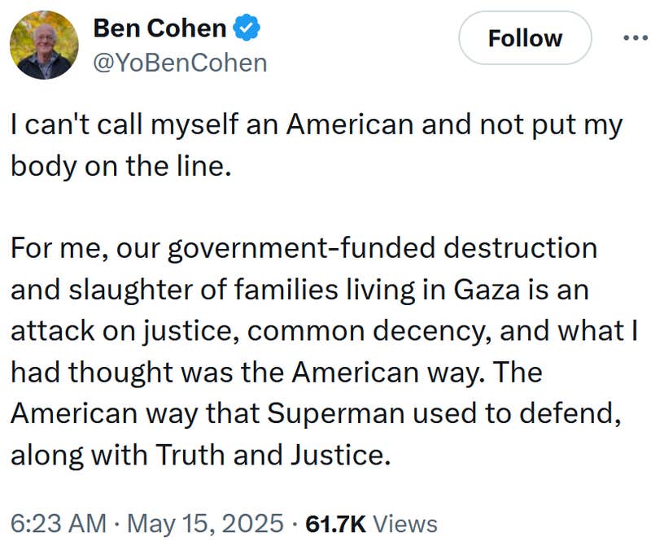Click the line "body on the line."
Image resolution: width=651 pixels, height=554 pixels.
[120, 166]
